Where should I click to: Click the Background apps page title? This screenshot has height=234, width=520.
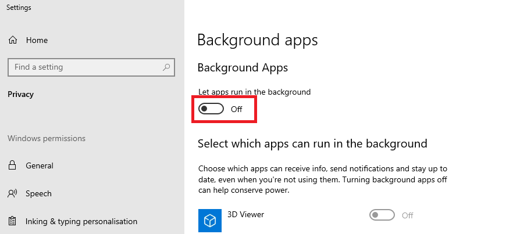pyautogui.click(x=258, y=40)
